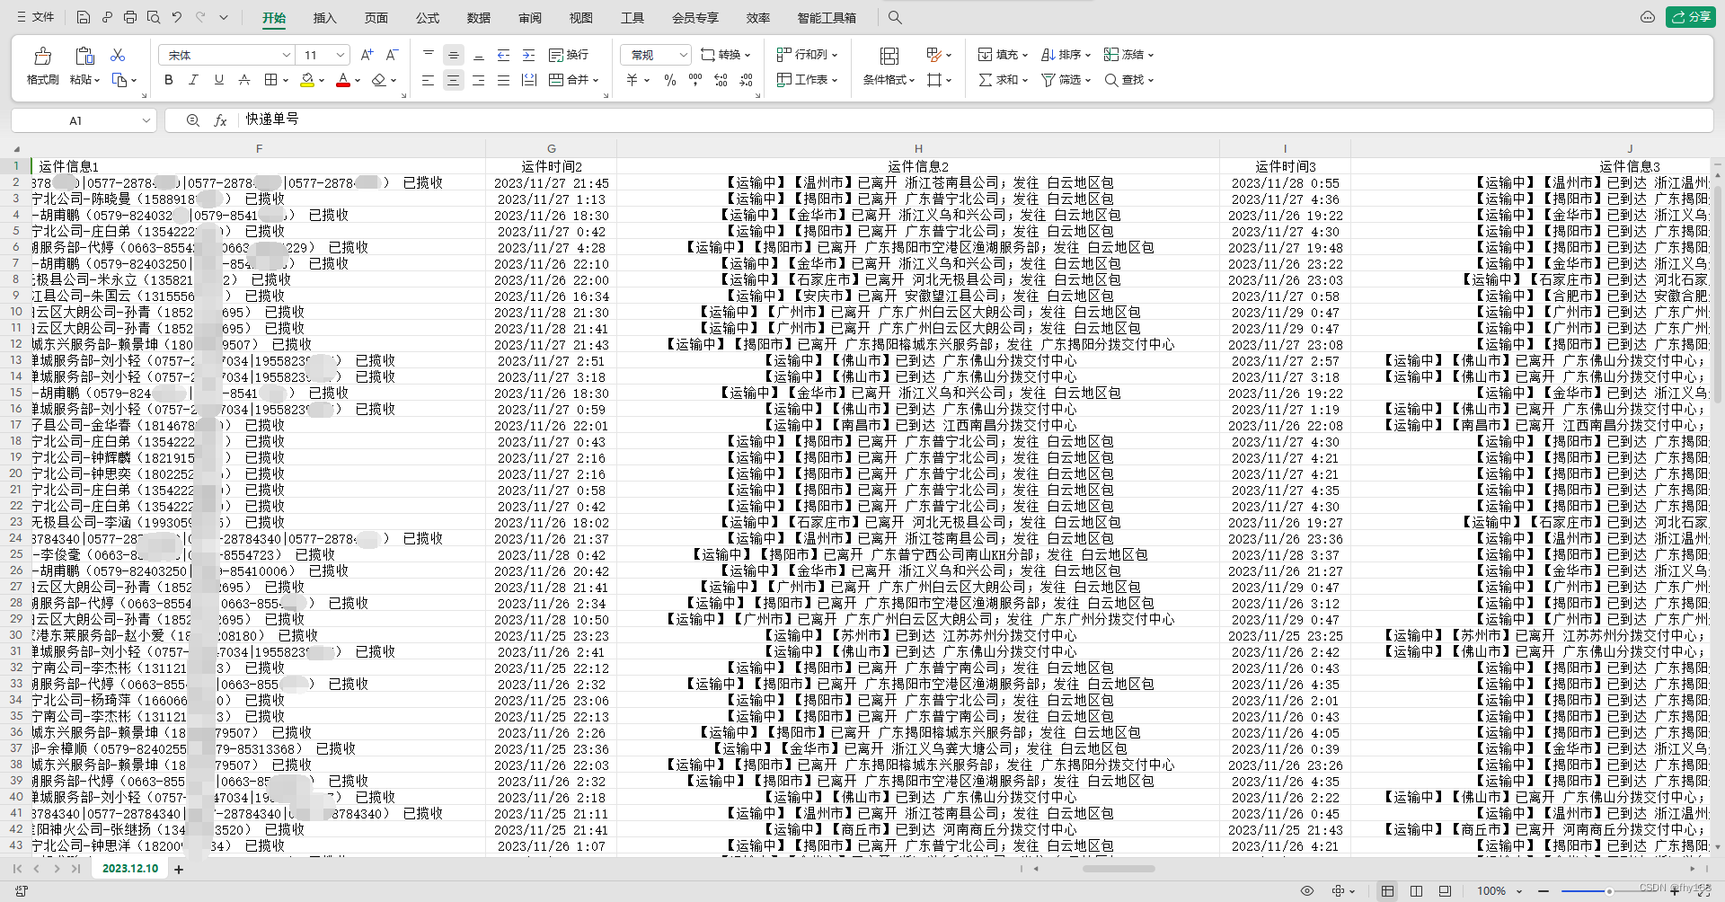
Task: Expand the Merge (合并) dropdown arrow
Action: 596,80
